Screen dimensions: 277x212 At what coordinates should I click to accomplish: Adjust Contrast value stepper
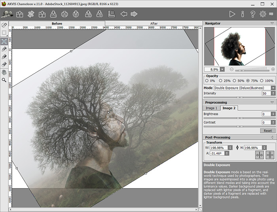point(273,122)
